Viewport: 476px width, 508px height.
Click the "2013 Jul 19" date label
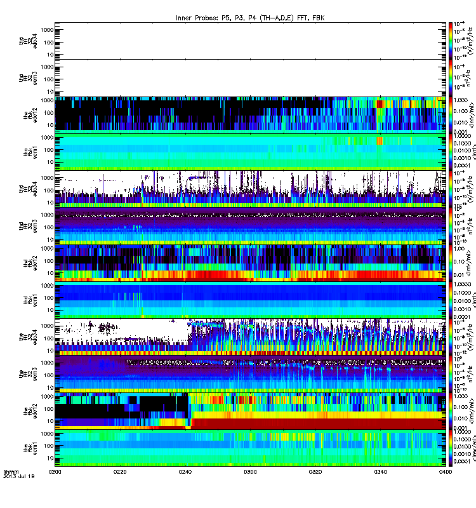point(19,476)
